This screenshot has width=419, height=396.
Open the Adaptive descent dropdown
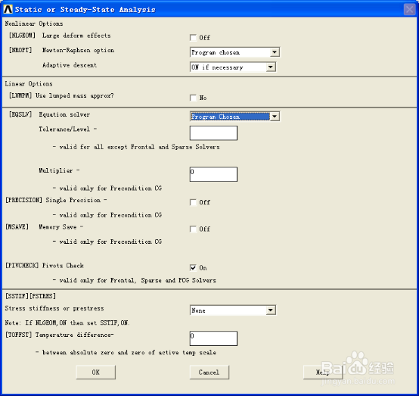[x=233, y=67]
